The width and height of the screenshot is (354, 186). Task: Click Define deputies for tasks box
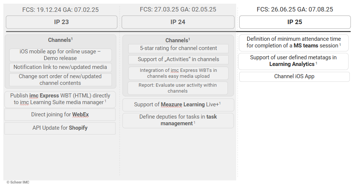coord(178,120)
